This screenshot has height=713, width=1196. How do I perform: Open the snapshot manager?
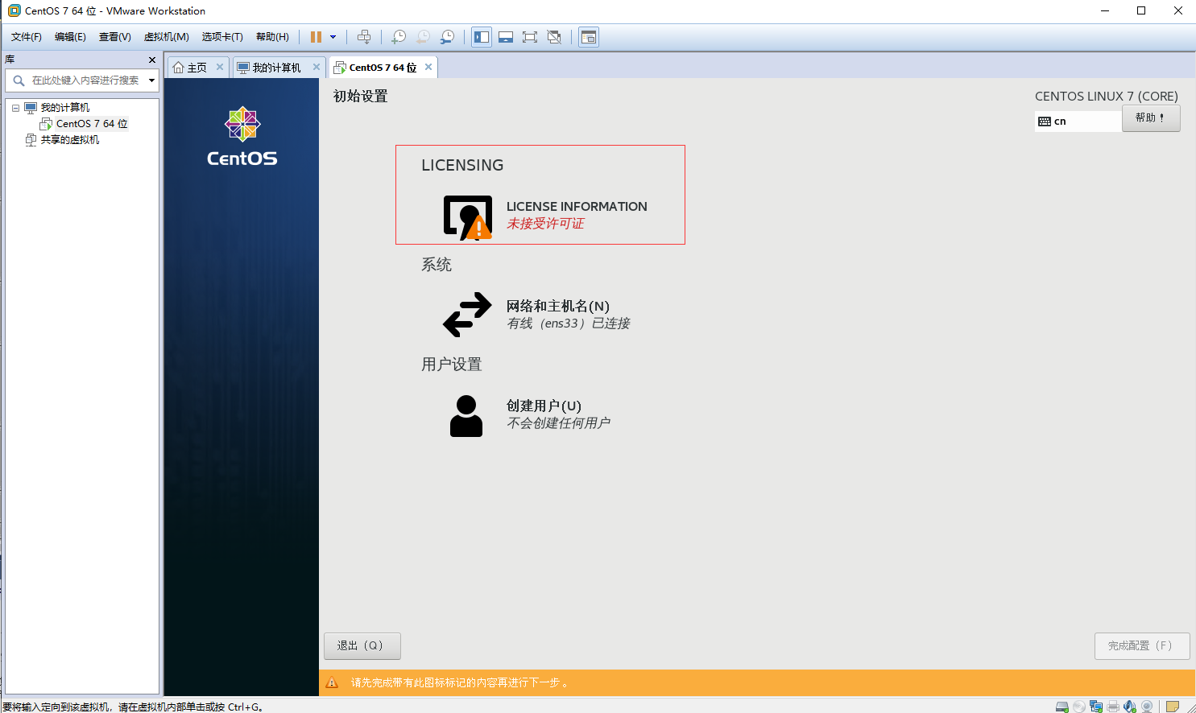pyautogui.click(x=447, y=37)
